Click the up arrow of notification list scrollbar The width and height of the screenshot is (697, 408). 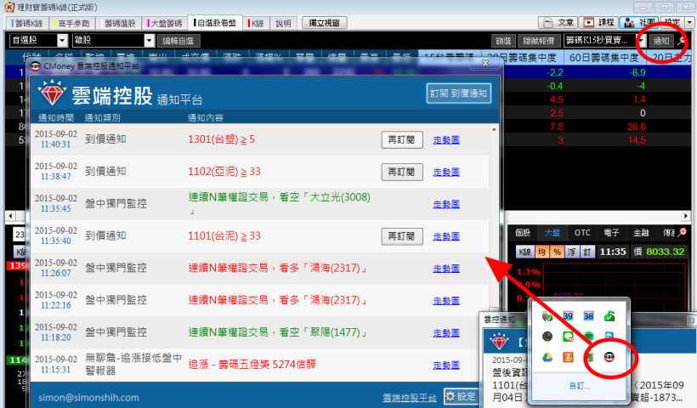494,129
